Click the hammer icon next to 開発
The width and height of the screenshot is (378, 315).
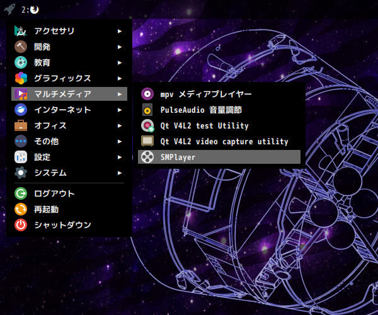[21, 47]
